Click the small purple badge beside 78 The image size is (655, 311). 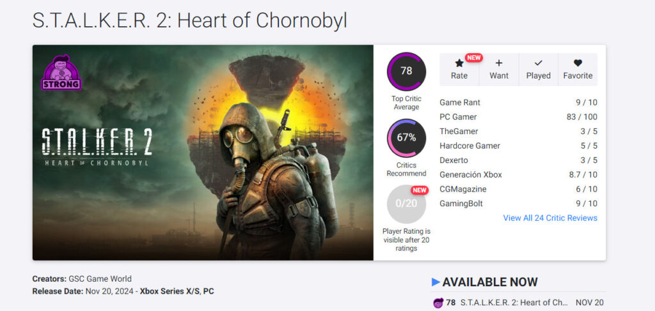(x=438, y=303)
